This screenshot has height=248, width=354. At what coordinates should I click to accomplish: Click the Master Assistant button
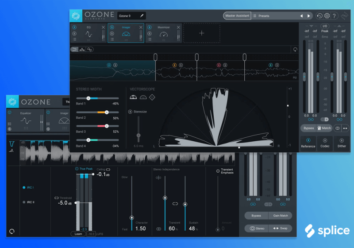(x=237, y=16)
